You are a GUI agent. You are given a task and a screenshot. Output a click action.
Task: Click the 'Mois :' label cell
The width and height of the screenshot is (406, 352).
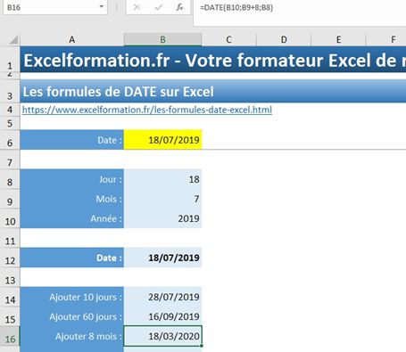click(x=72, y=199)
